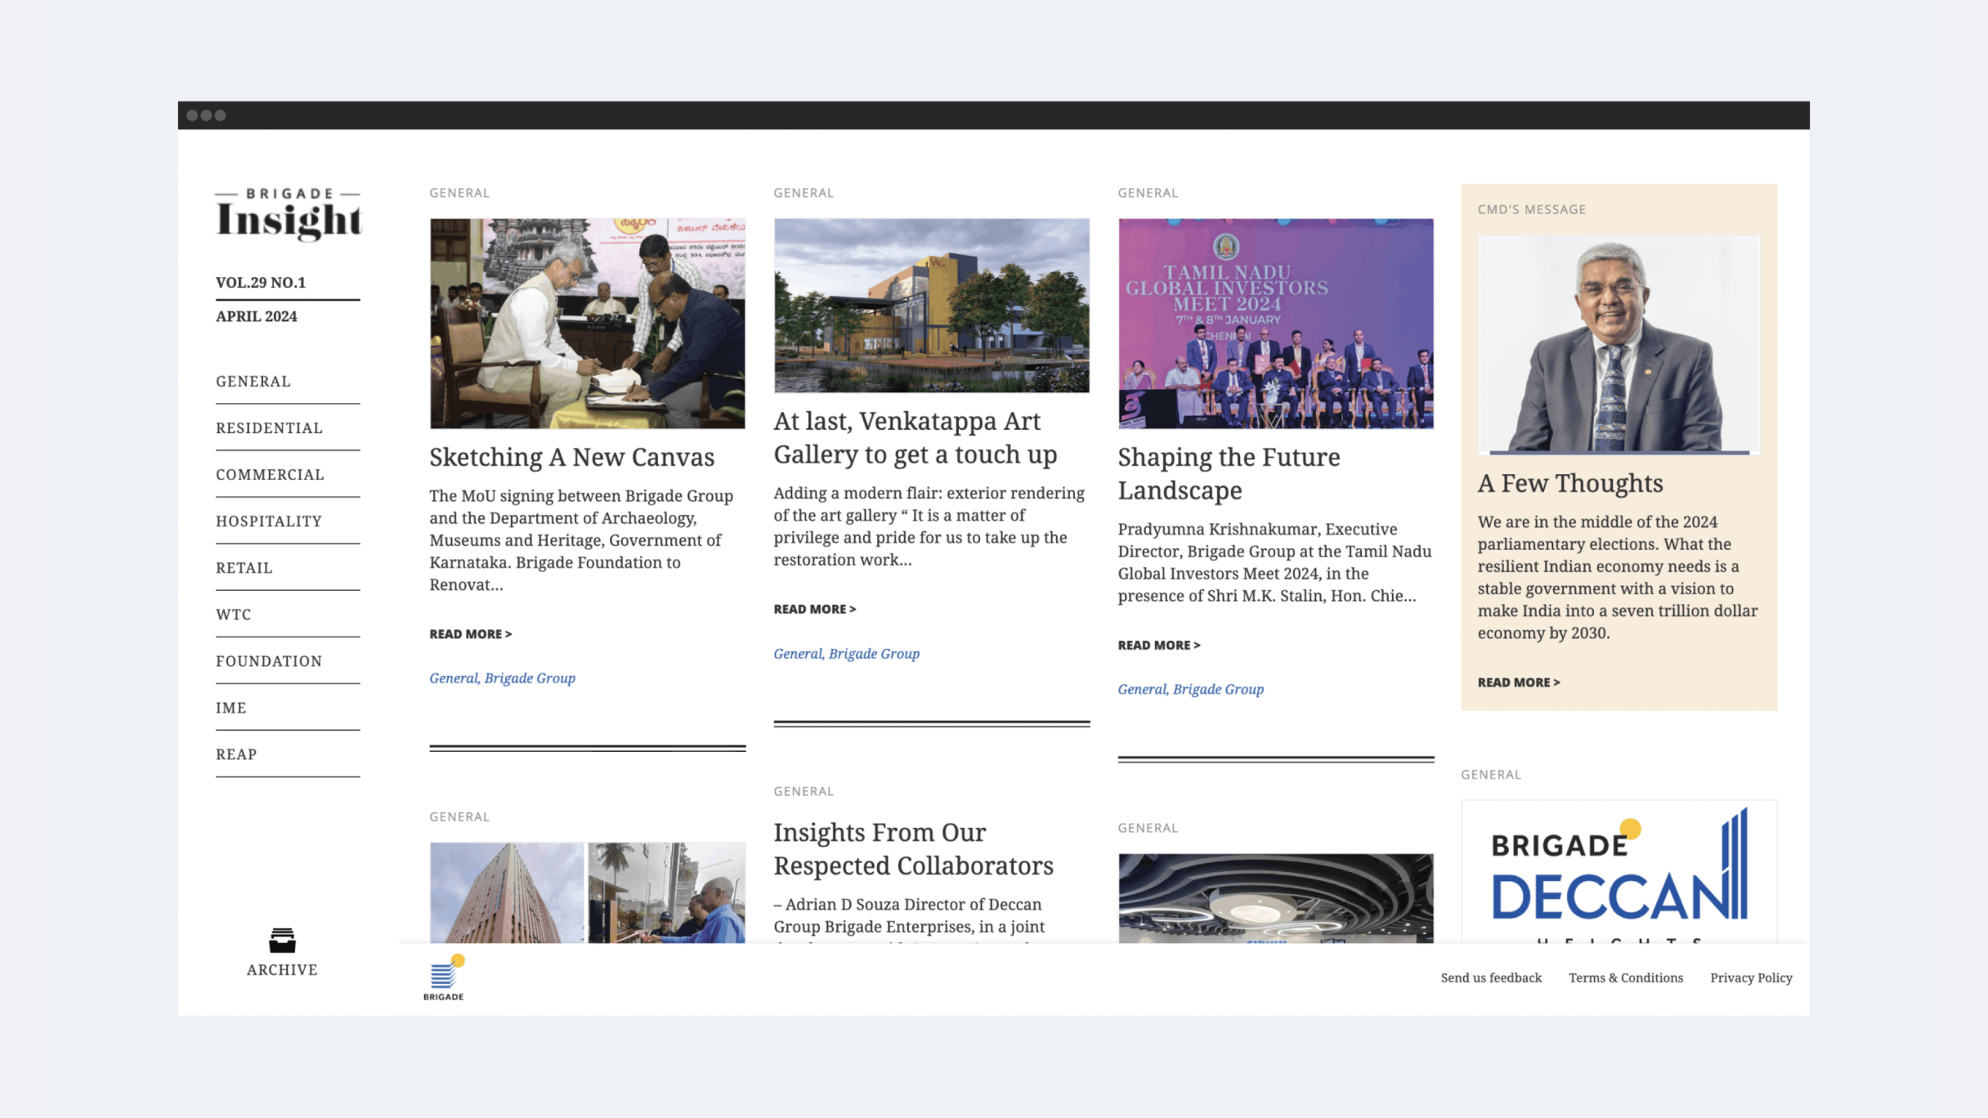The height and width of the screenshot is (1118, 1988).
Task: Open Sketching A New Canvas headline
Action: pos(572,457)
